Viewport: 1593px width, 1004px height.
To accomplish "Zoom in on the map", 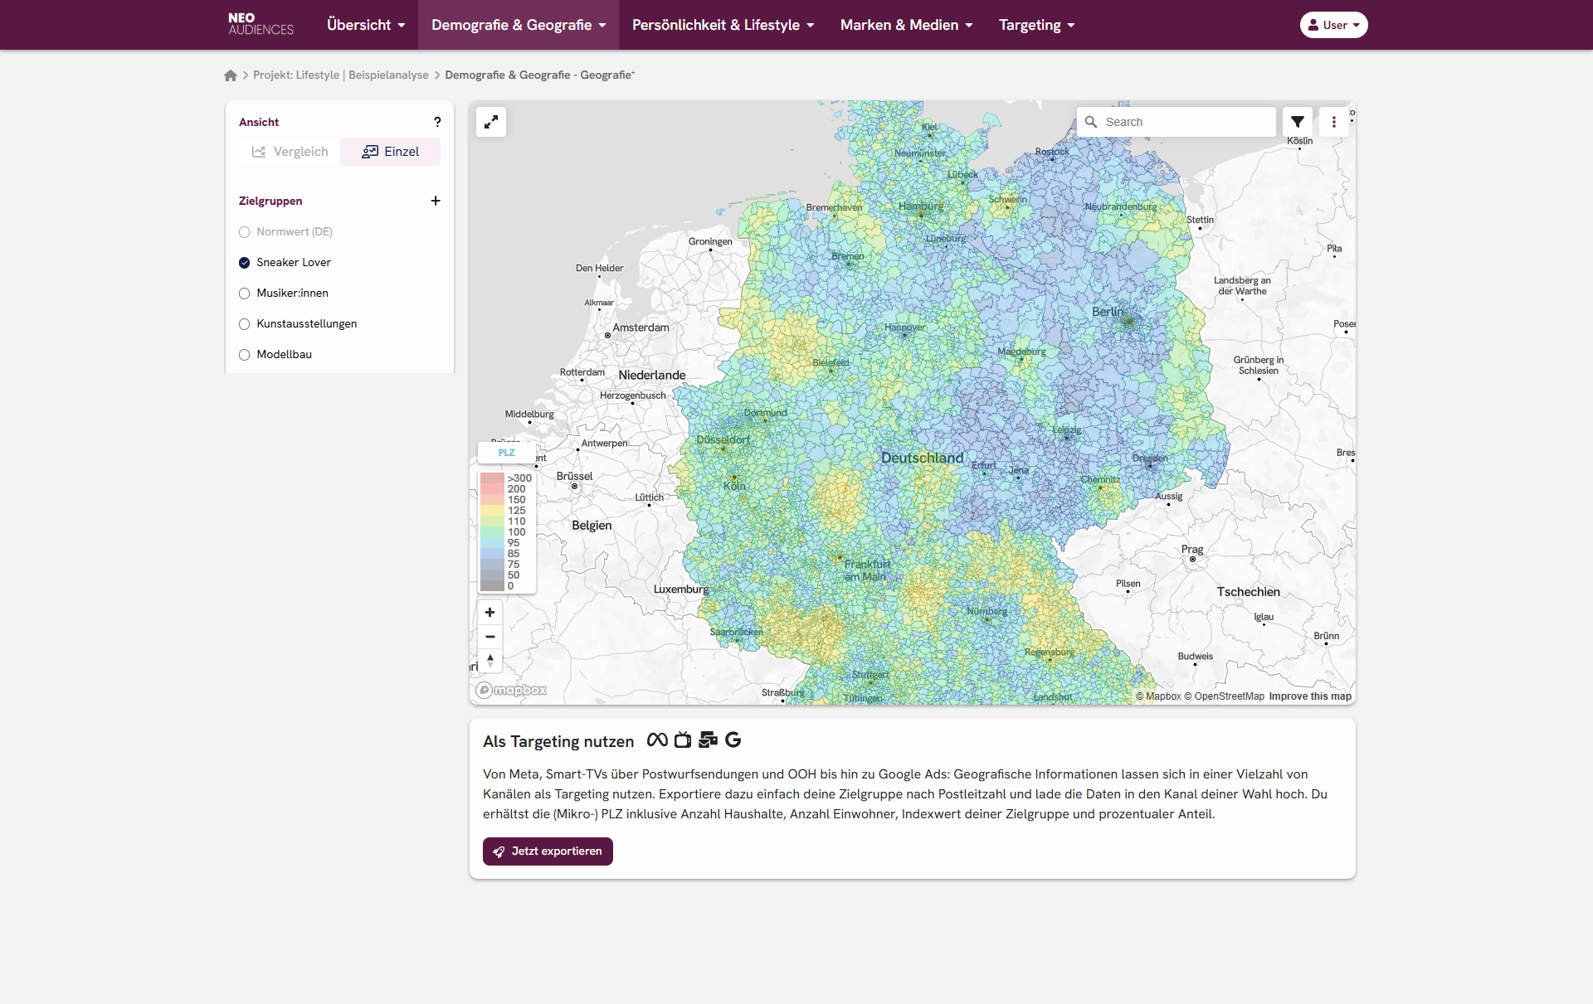I will pyautogui.click(x=490, y=613).
